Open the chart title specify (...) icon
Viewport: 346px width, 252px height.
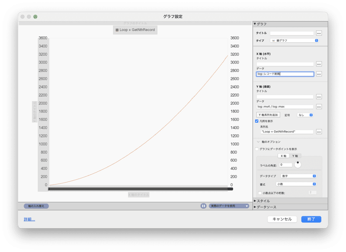(x=319, y=33)
